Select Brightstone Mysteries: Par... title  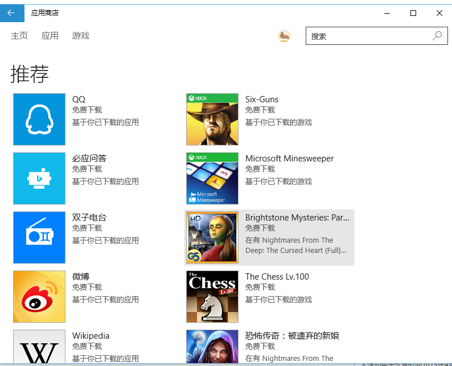pos(297,218)
